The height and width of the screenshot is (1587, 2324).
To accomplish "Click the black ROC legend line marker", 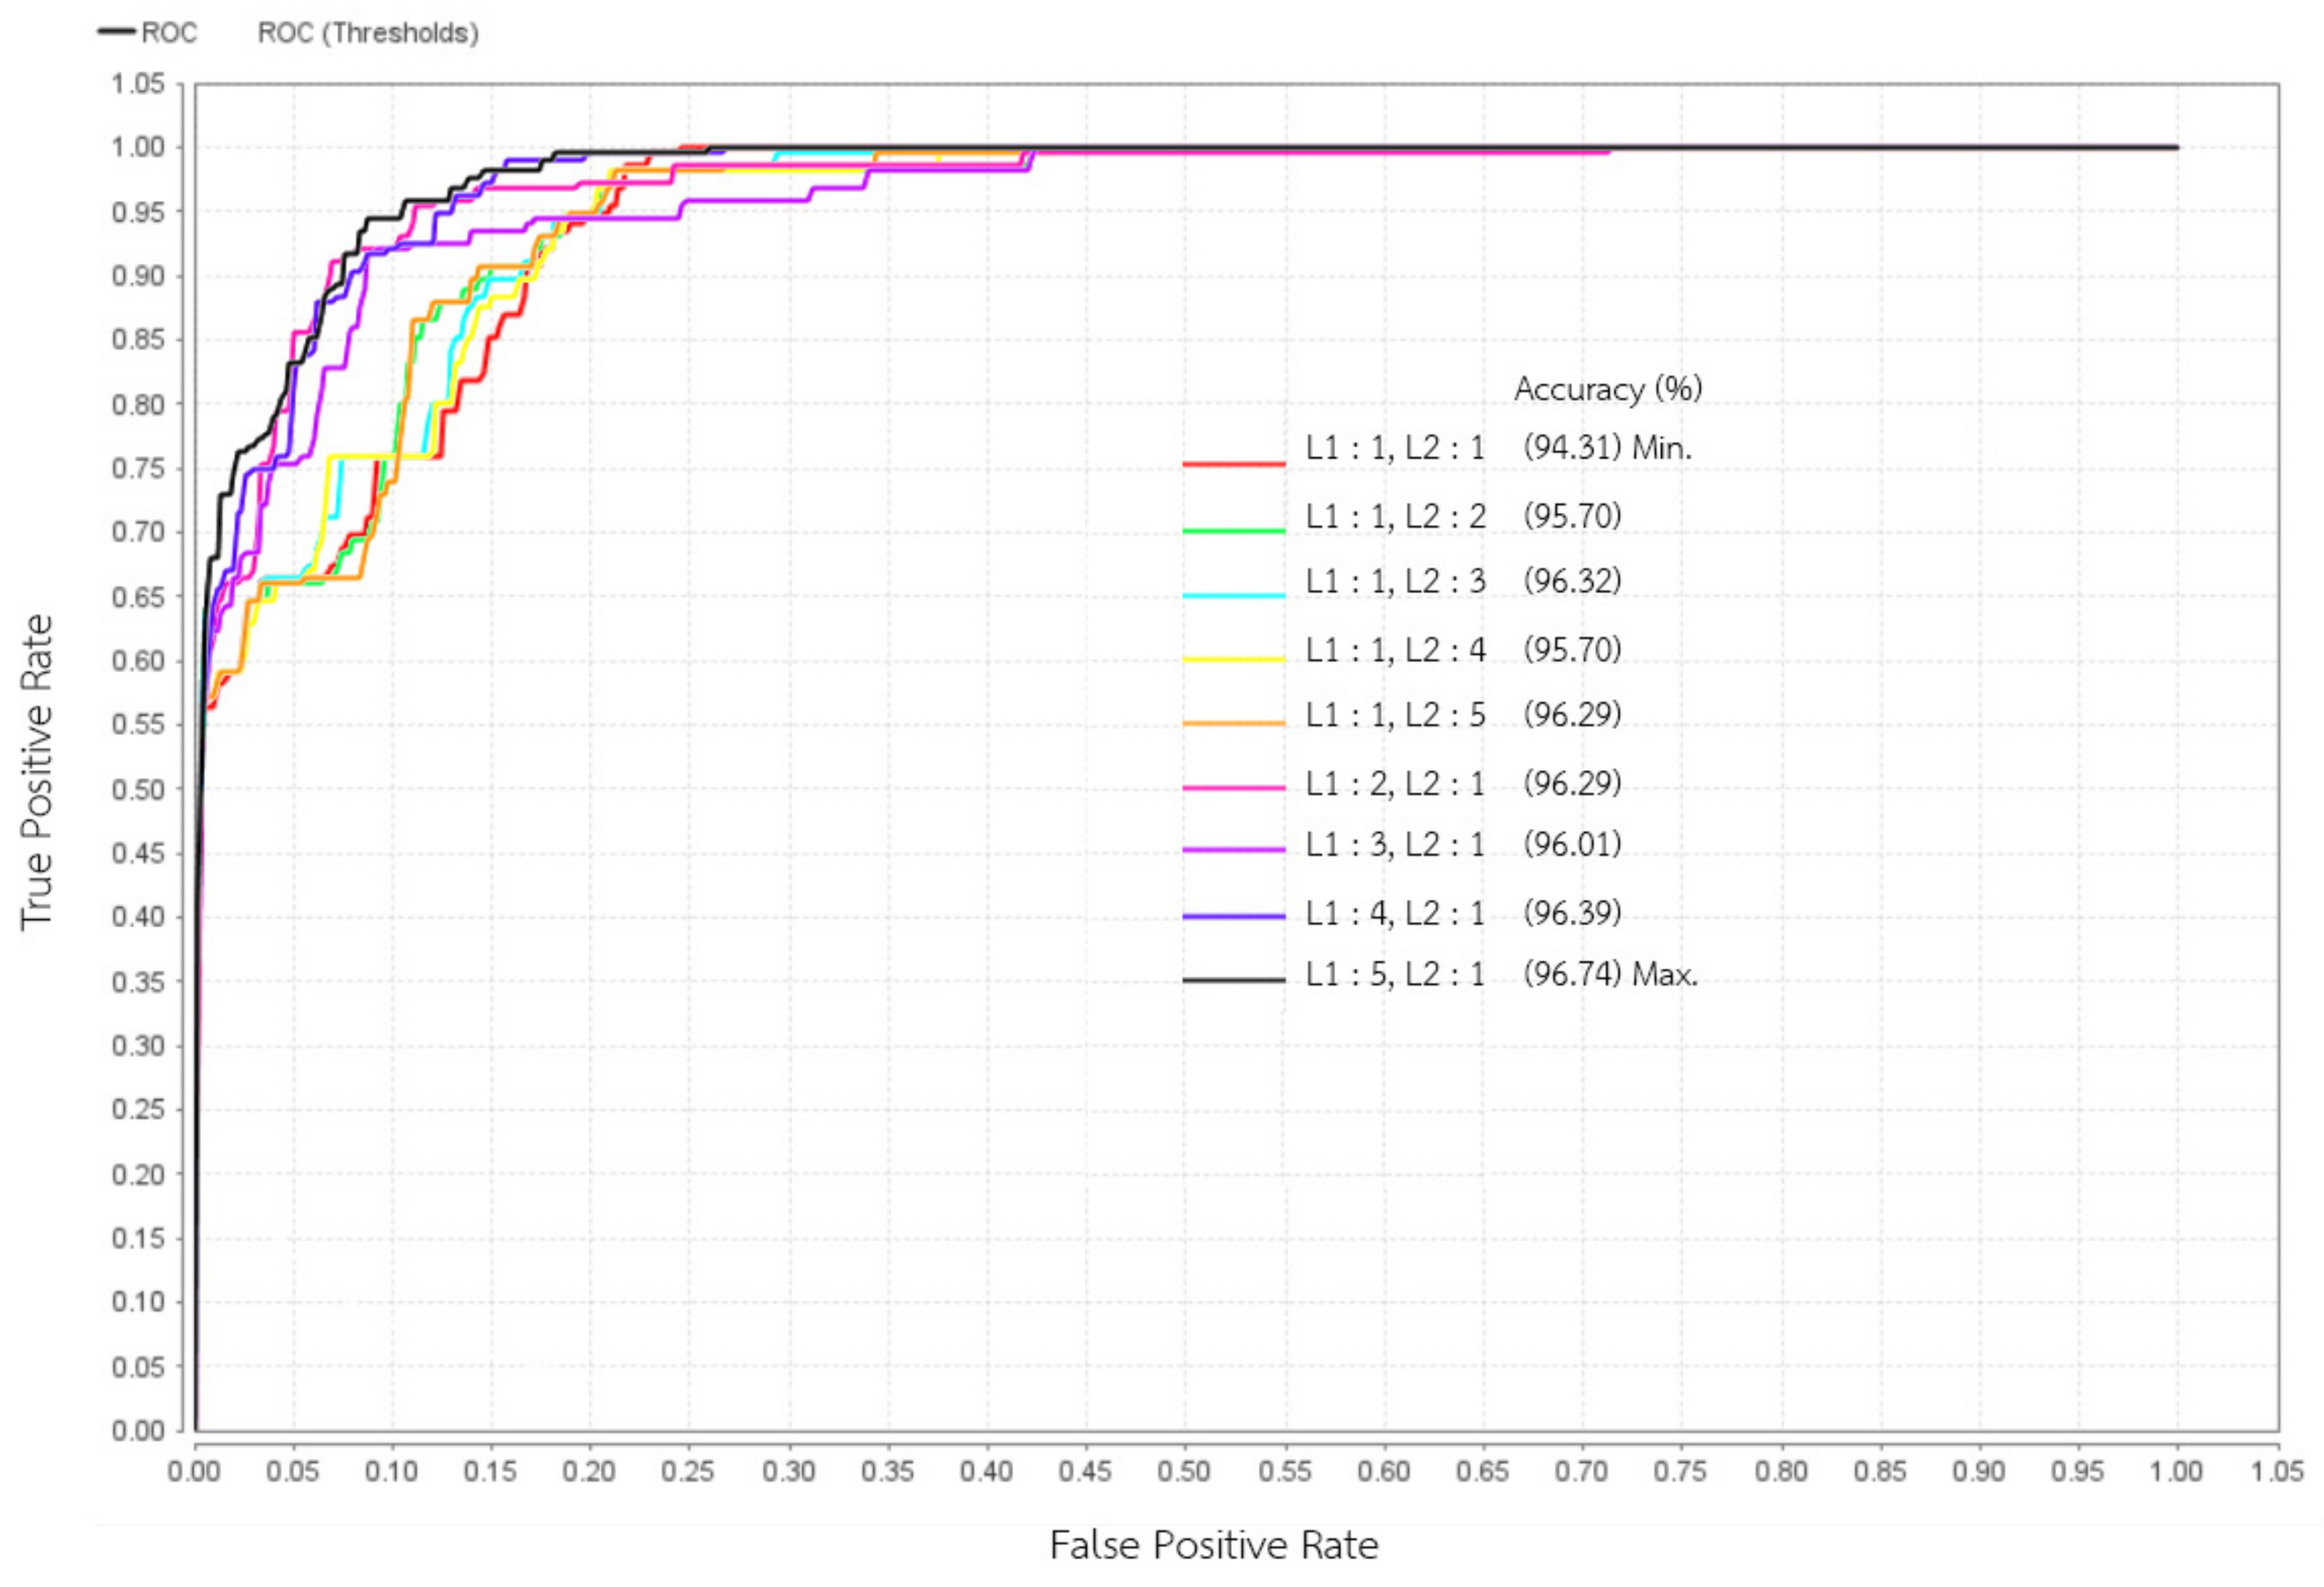I will [116, 32].
